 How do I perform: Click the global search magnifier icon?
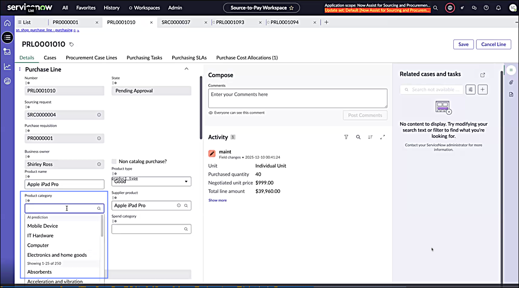436,8
